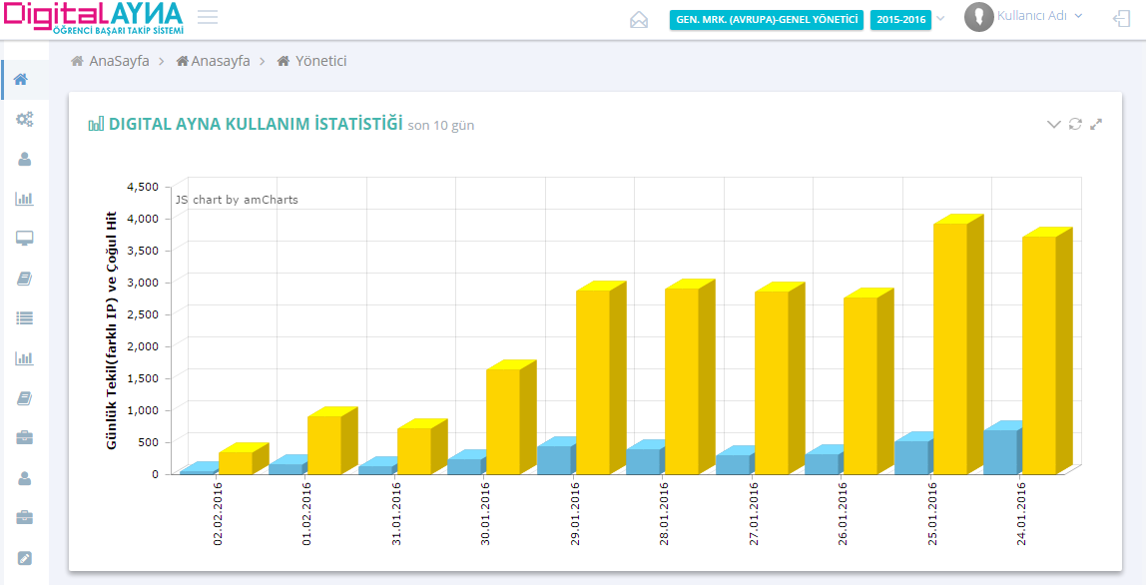The height and width of the screenshot is (585, 1146).
Task: Click the logout icon in top-right header
Action: [1121, 18]
